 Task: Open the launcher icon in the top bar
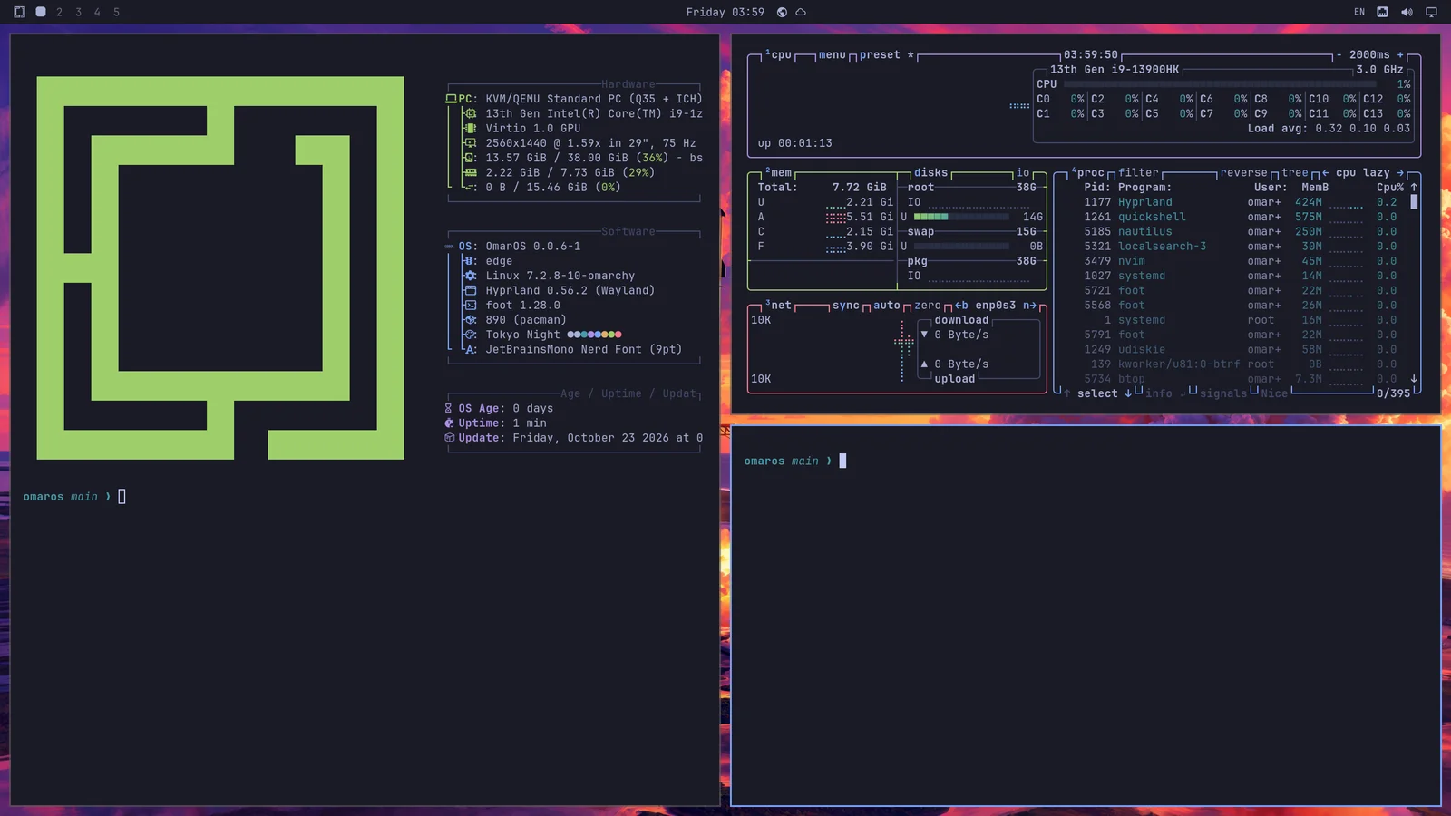19,12
